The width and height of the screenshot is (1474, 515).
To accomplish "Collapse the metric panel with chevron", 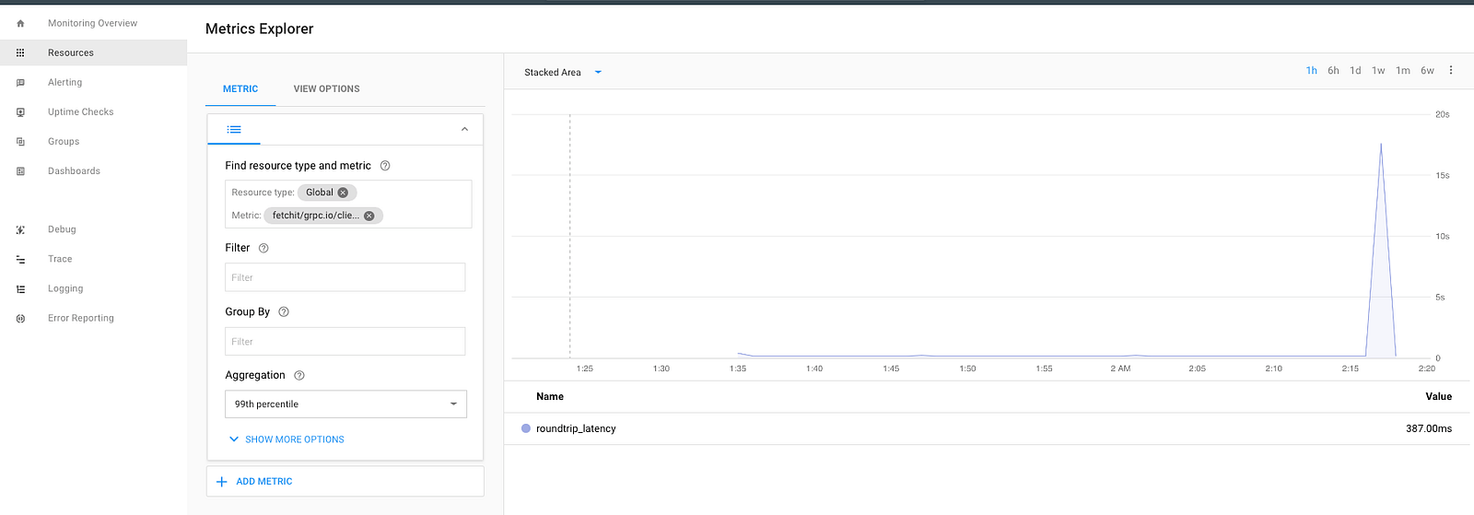I will pos(464,129).
